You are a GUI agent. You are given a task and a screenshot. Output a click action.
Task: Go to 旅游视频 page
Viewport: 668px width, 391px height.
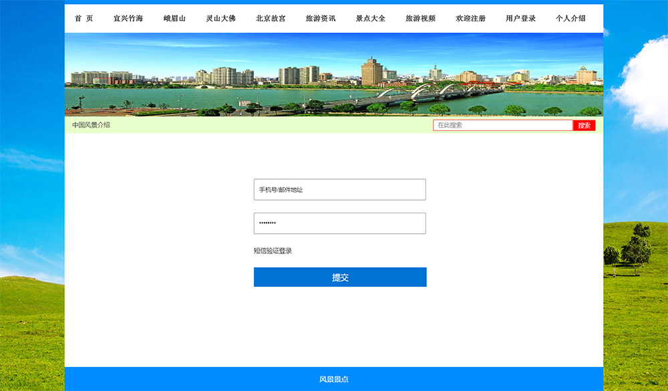(420, 18)
